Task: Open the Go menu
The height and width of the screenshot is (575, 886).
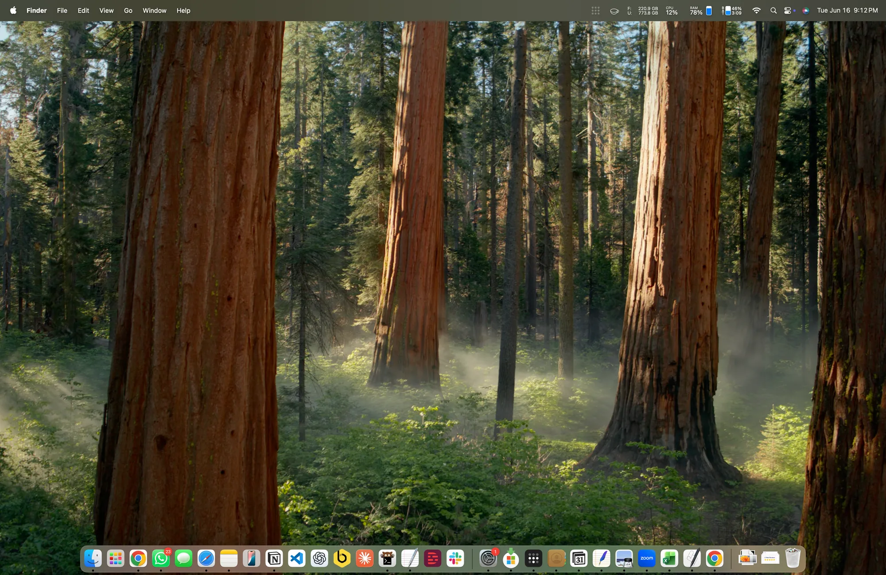Action: pyautogui.click(x=128, y=10)
